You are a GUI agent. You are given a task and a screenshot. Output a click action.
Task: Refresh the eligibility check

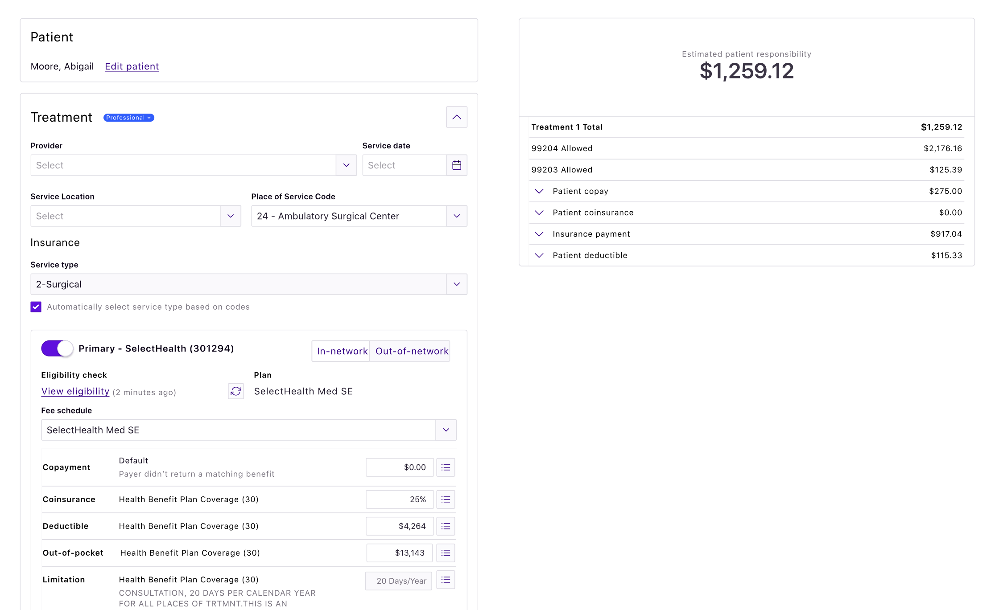(x=236, y=391)
